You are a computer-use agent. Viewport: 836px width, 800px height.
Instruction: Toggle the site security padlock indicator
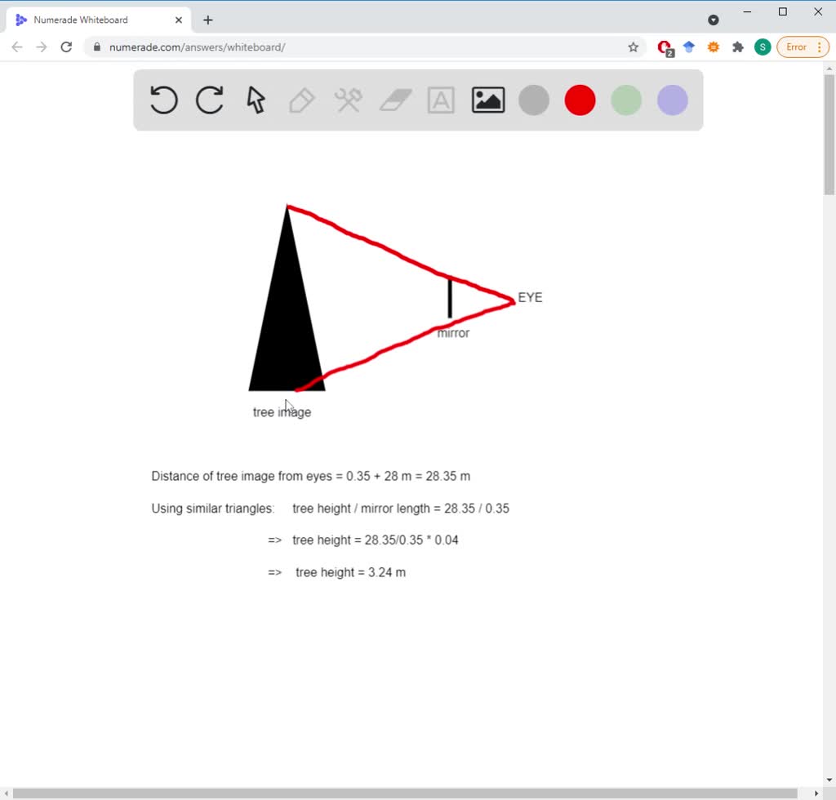point(96,47)
